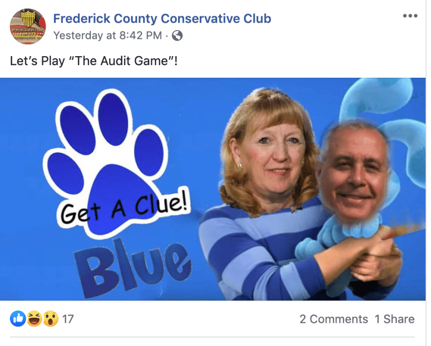Click the globe public audience icon
Screen dimensions: 431x346
tap(177, 35)
